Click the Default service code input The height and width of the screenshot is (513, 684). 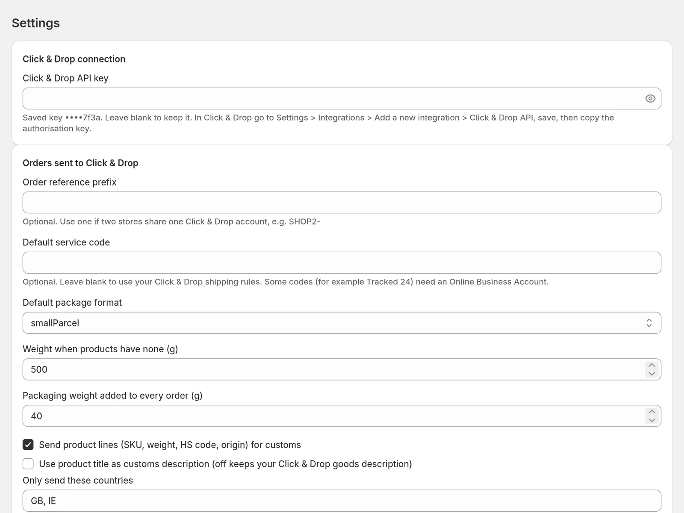(342, 263)
